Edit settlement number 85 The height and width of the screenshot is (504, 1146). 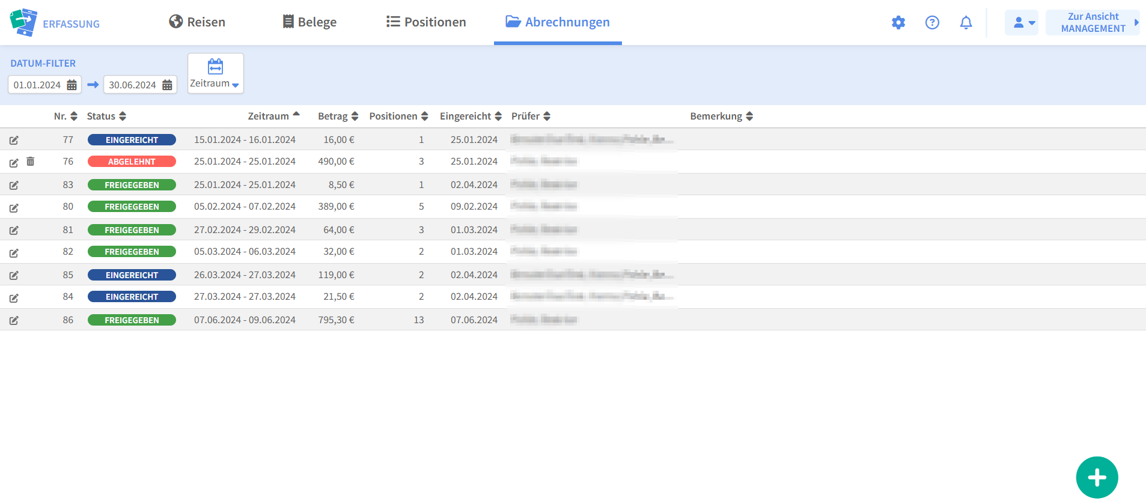(14, 275)
